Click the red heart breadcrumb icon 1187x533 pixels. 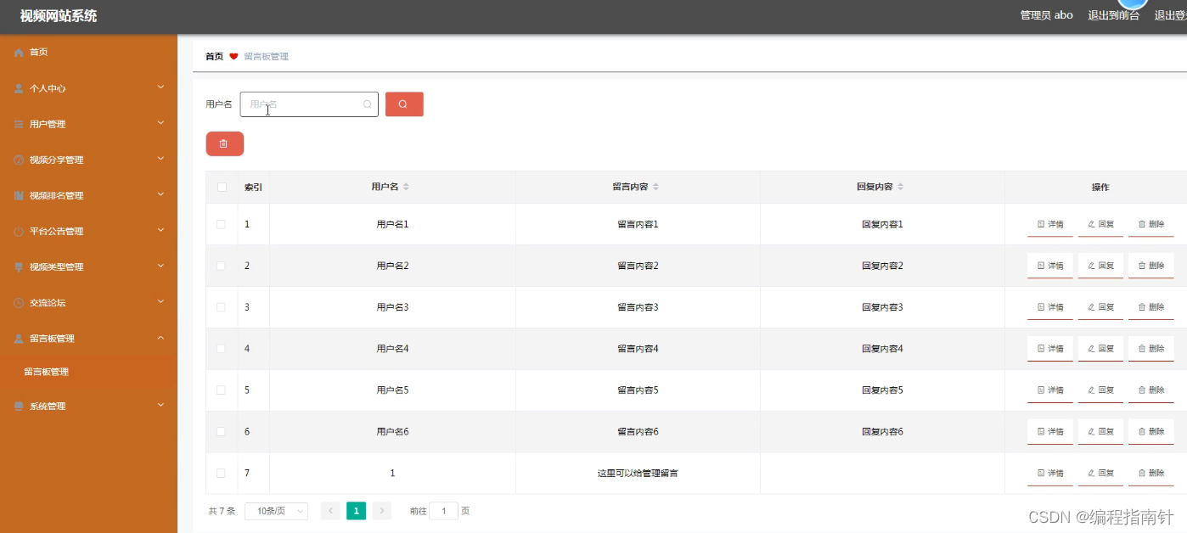tap(233, 57)
